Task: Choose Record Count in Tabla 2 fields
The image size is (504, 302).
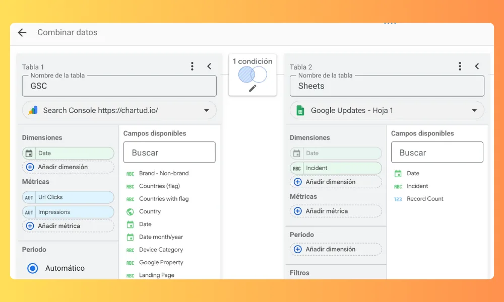Action: click(425, 199)
